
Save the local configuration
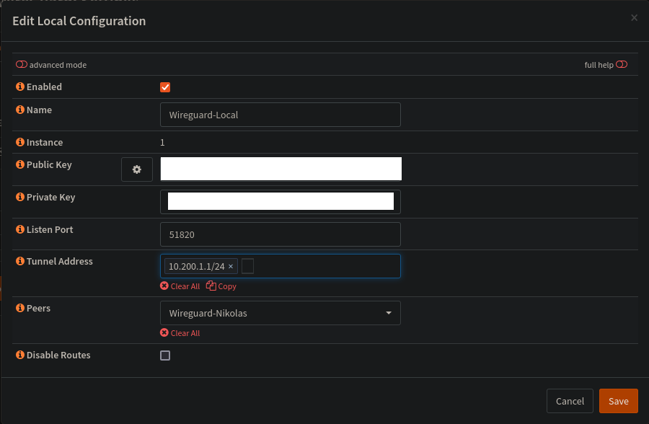click(x=618, y=401)
